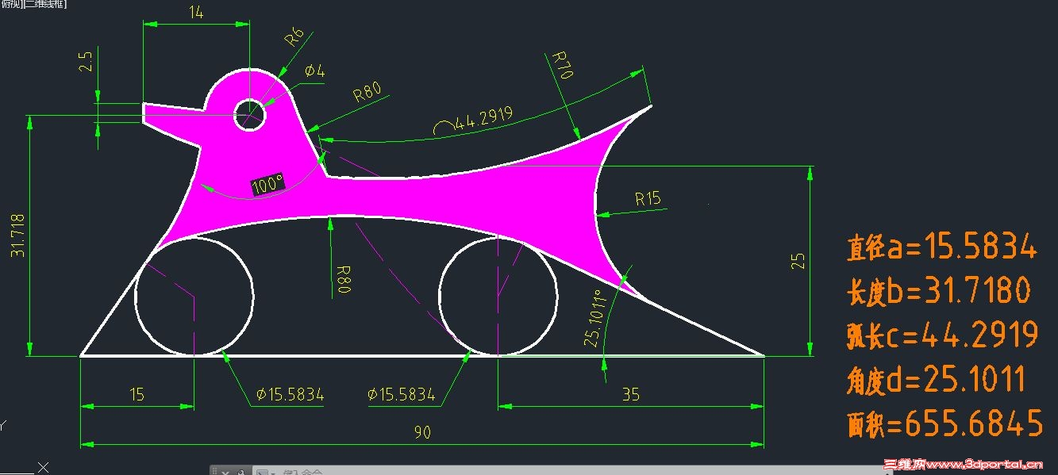
Task: Select the orange text 弧长c=44.2919
Action: [942, 335]
